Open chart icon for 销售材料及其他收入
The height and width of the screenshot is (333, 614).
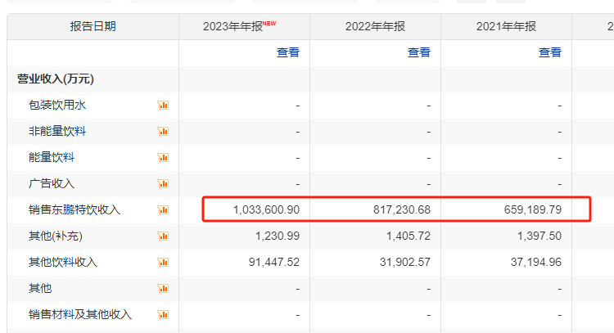[163, 314]
